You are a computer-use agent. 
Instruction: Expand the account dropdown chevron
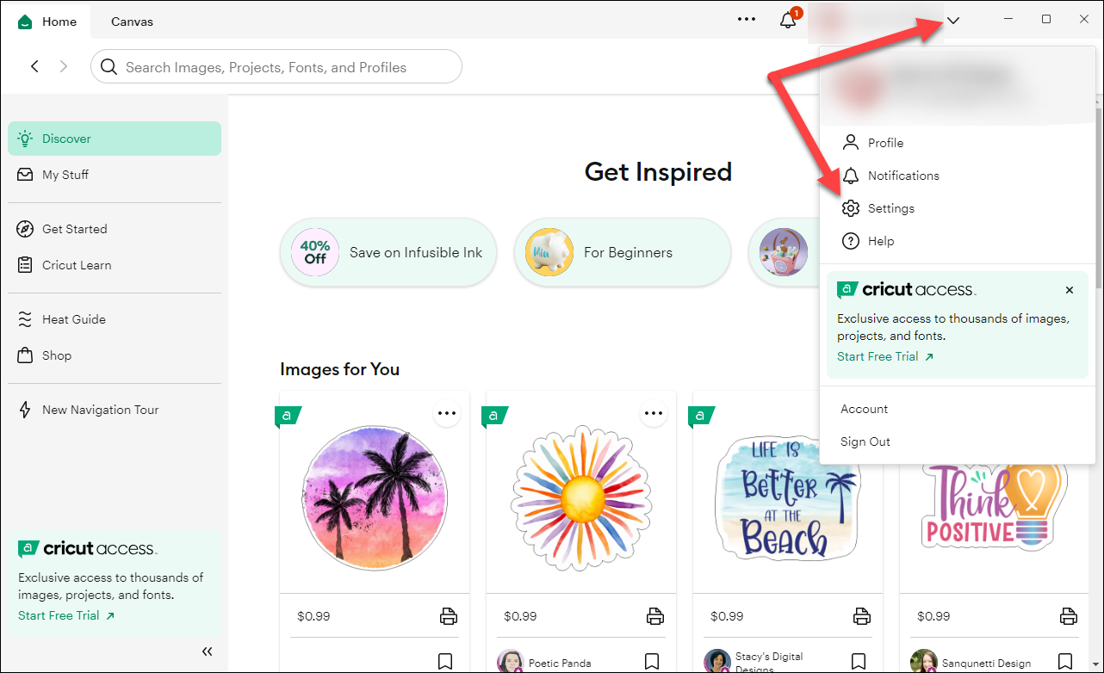[x=953, y=21]
